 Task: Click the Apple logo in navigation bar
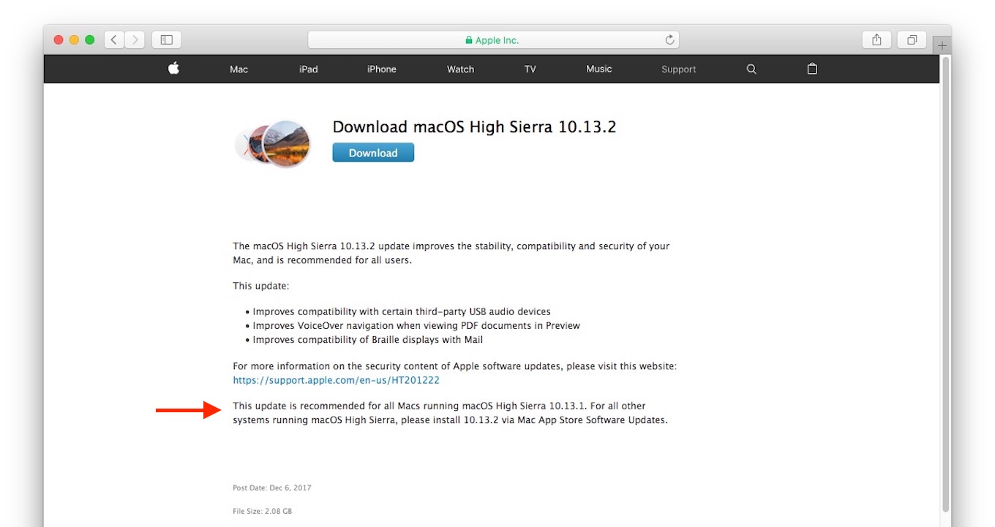pyautogui.click(x=173, y=69)
